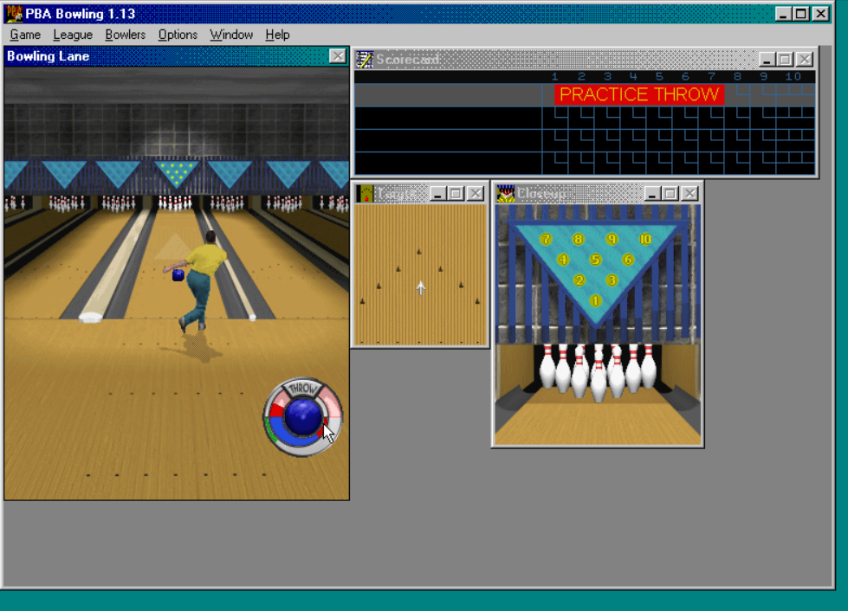848x611 pixels.
Task: Open the Options menu
Action: coord(177,35)
